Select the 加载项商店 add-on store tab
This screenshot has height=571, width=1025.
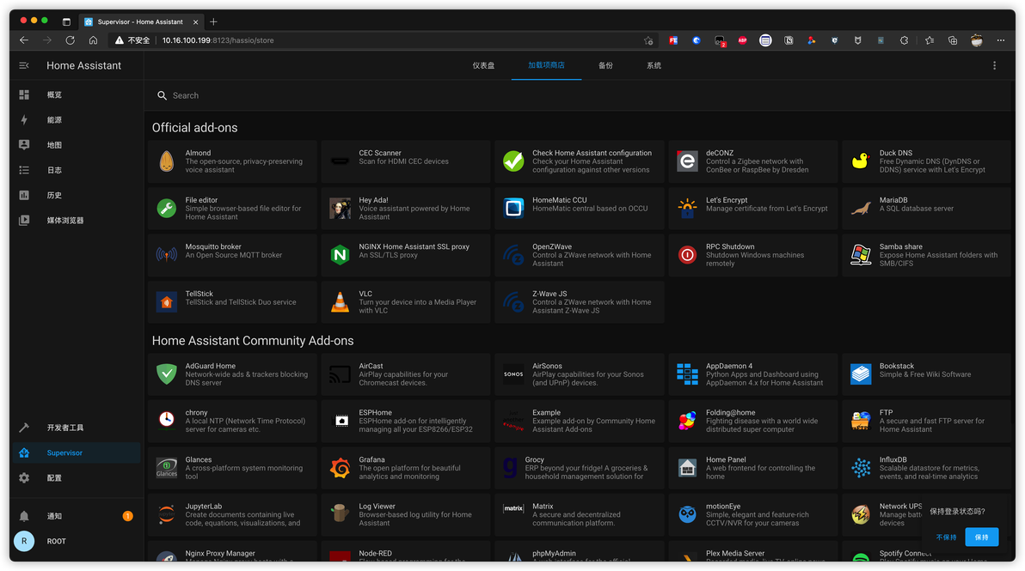point(547,65)
